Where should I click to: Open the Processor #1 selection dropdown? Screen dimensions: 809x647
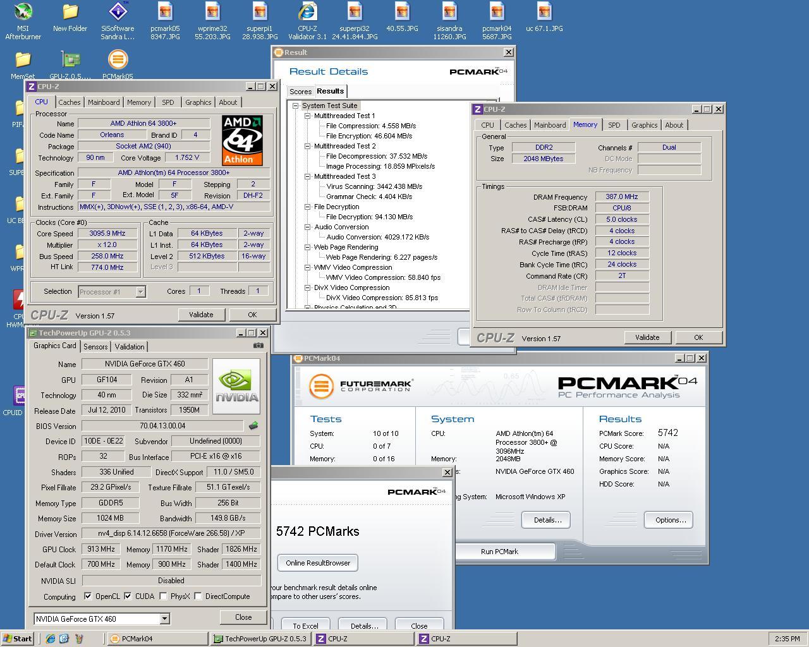click(x=140, y=291)
